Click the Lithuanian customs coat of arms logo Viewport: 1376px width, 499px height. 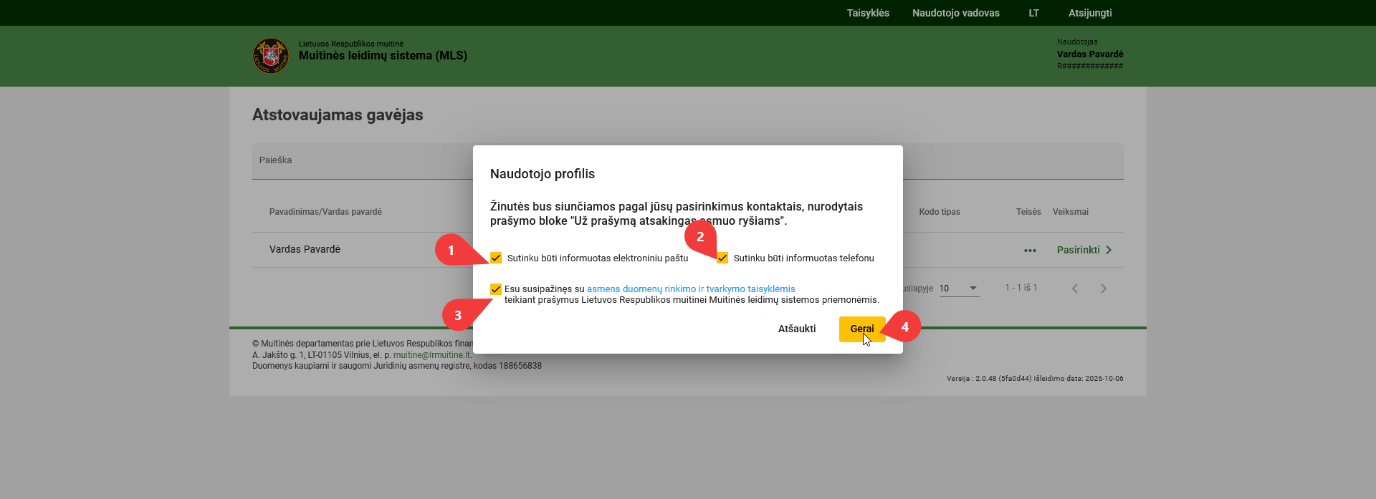(x=271, y=56)
